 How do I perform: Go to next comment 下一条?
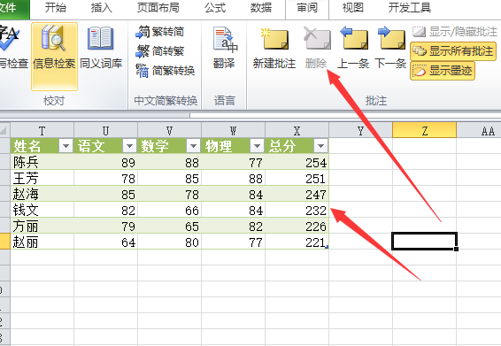tap(390, 48)
